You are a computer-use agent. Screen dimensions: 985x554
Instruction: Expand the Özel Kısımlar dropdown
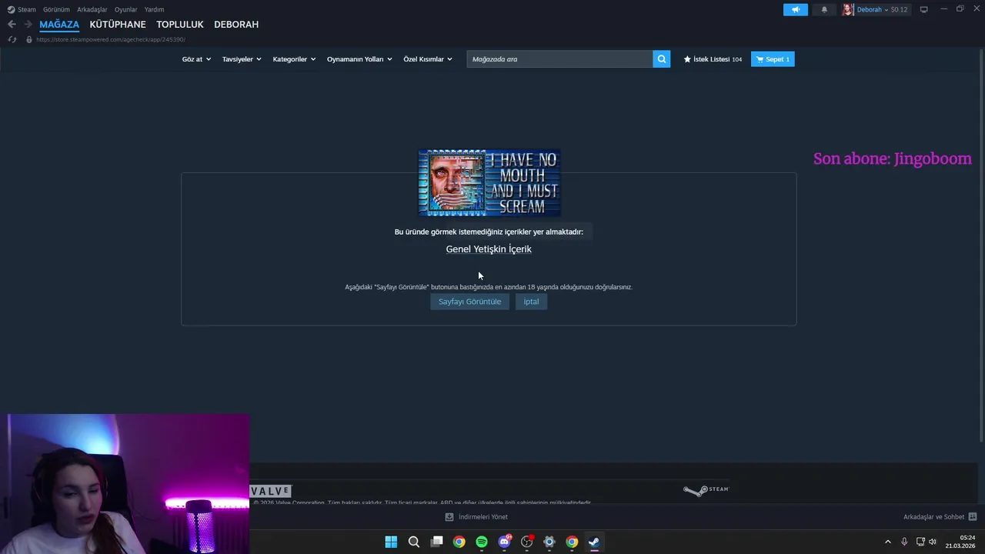428,59
